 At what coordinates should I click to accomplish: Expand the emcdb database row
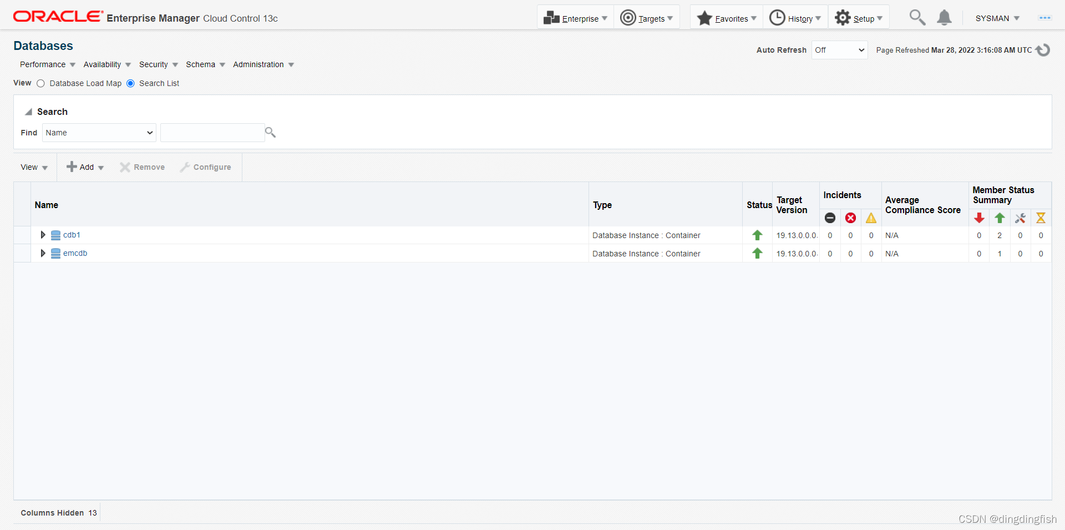43,253
